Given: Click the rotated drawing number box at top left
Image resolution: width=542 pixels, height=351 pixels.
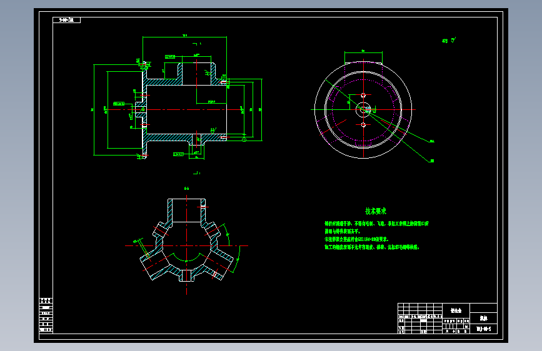Looking at the screenshot, I should coord(66,20).
